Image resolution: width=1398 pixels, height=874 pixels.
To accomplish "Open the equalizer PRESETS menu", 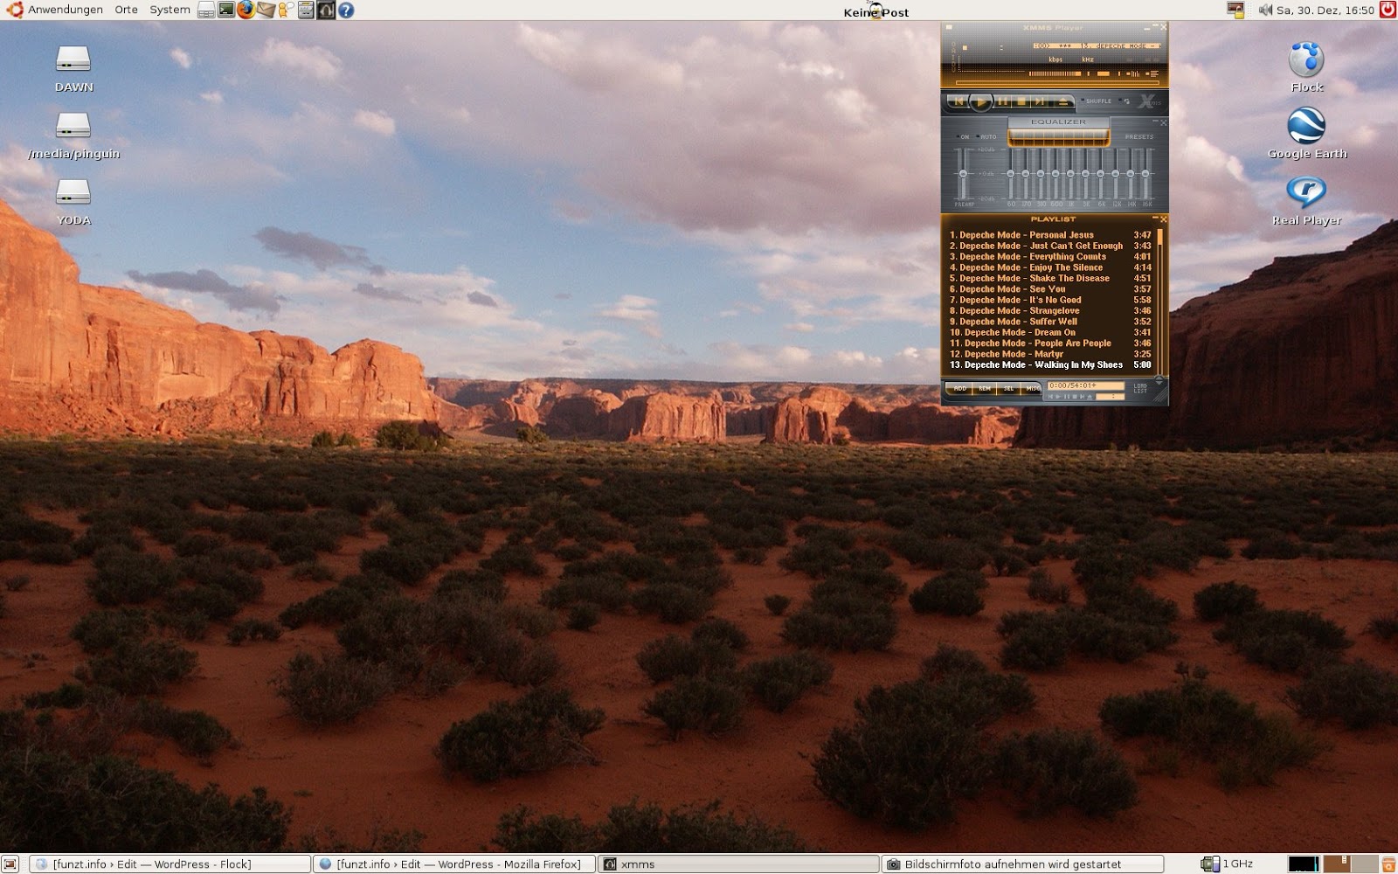I will [x=1138, y=137].
